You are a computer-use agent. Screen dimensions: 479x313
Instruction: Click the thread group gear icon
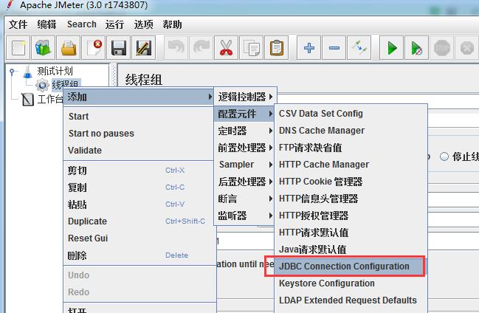point(42,85)
